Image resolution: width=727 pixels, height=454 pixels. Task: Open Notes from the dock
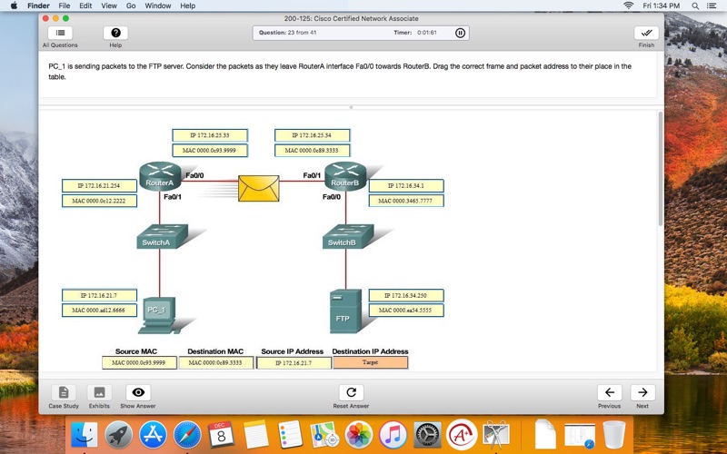pyautogui.click(x=255, y=435)
